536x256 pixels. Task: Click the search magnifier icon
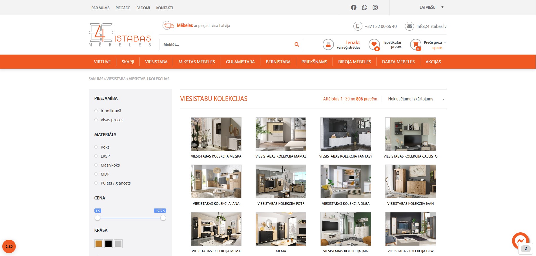tap(296, 44)
